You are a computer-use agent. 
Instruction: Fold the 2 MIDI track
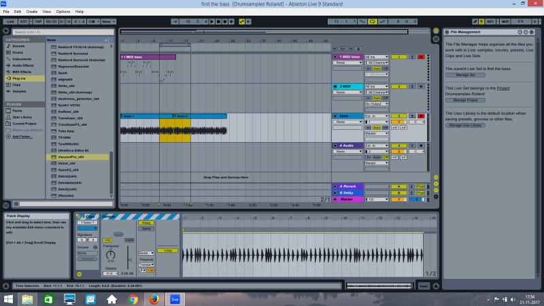point(335,86)
